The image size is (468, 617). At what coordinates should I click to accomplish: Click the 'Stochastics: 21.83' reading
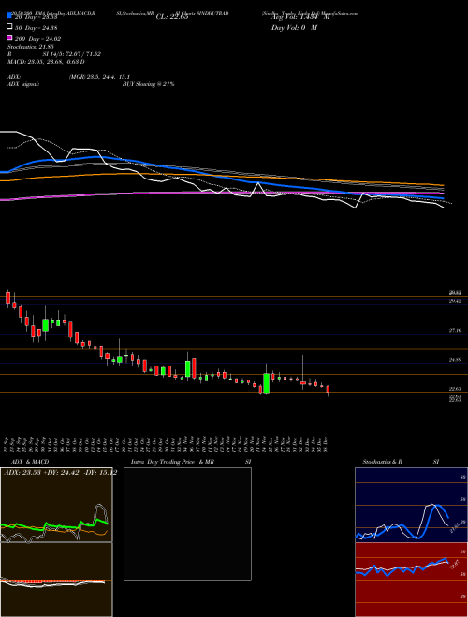click(30, 47)
